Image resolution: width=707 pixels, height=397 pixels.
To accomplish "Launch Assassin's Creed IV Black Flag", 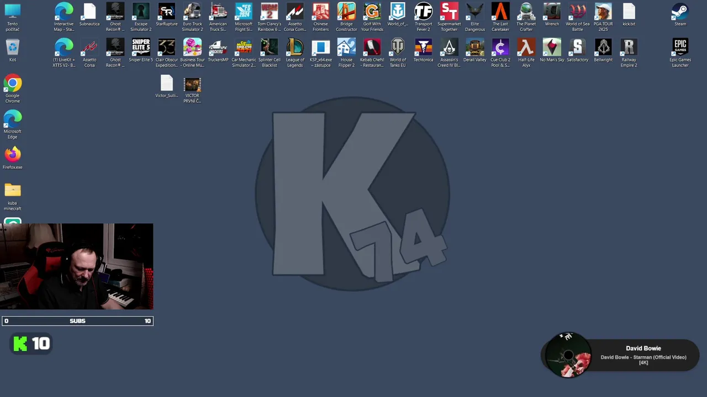I will (x=449, y=53).
